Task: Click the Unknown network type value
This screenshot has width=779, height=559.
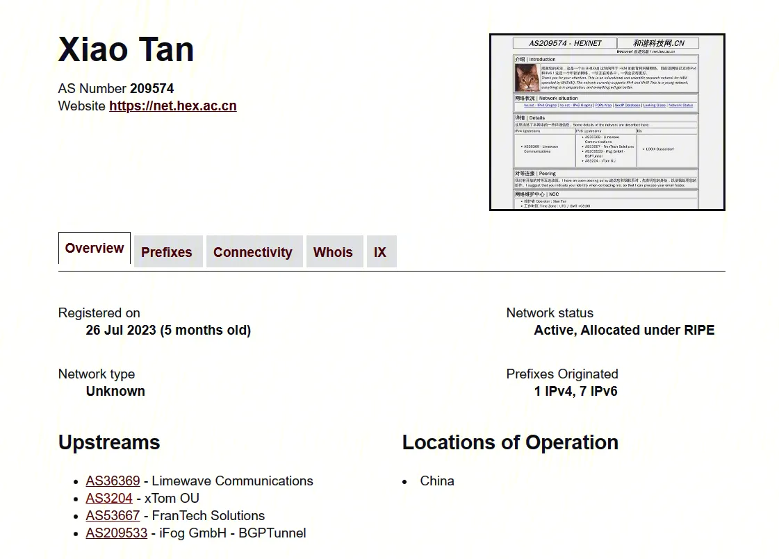Action: coord(115,392)
